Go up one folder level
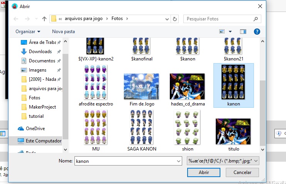Viewport: 286px width, 184px height. point(44,19)
